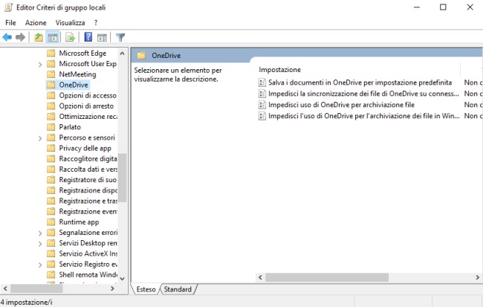
Task: Minimize the Editor Criteri window
Action: (x=416, y=7)
